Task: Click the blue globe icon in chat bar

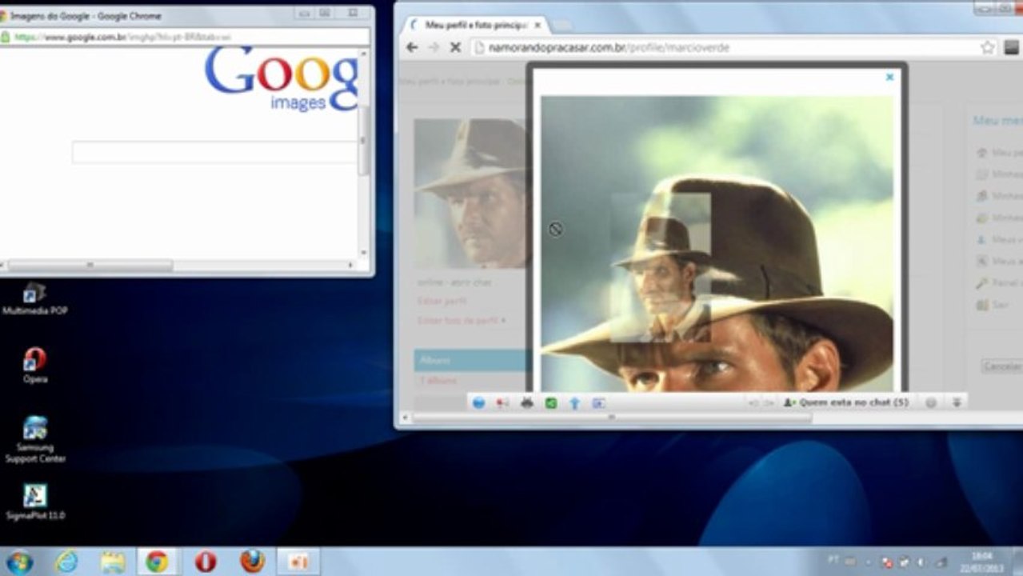Action: point(478,403)
